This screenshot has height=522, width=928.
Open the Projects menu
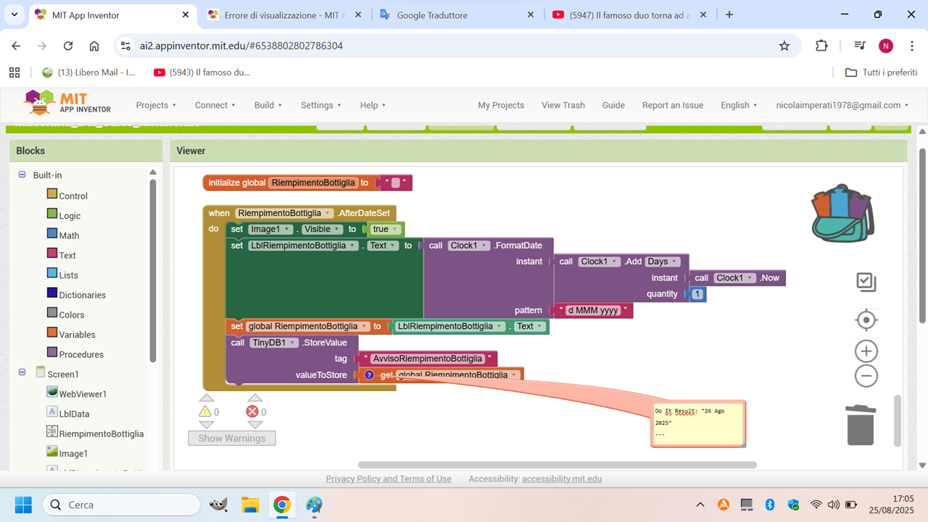coord(156,105)
